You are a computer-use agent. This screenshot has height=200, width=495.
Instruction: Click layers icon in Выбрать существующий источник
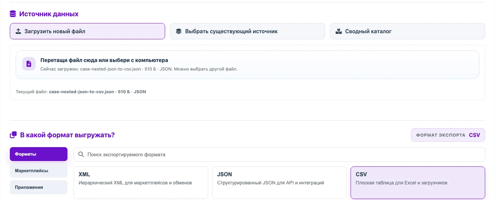click(x=179, y=31)
